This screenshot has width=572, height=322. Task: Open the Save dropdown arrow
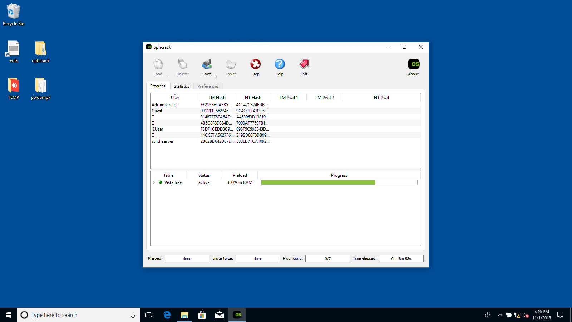click(x=216, y=77)
